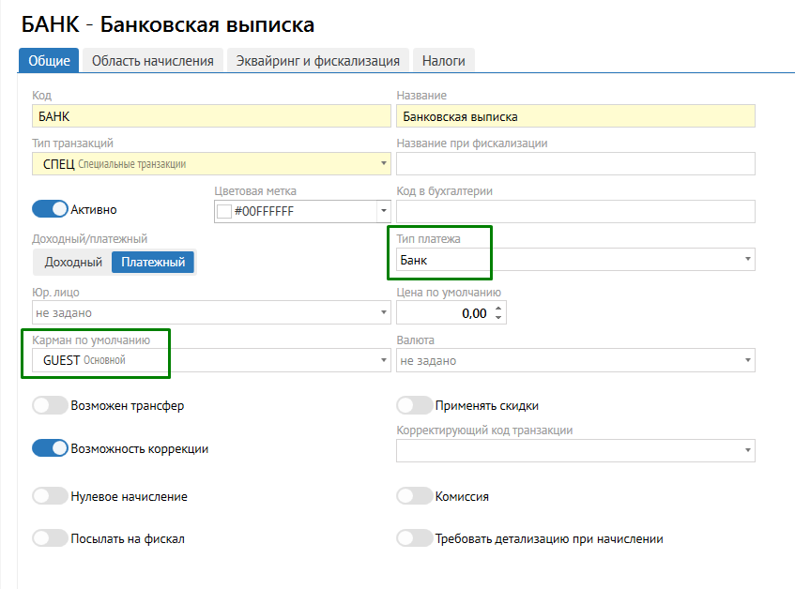Screen dimensions: 795x589
Task: Turn on the Комиссия toggle
Action: click(414, 496)
